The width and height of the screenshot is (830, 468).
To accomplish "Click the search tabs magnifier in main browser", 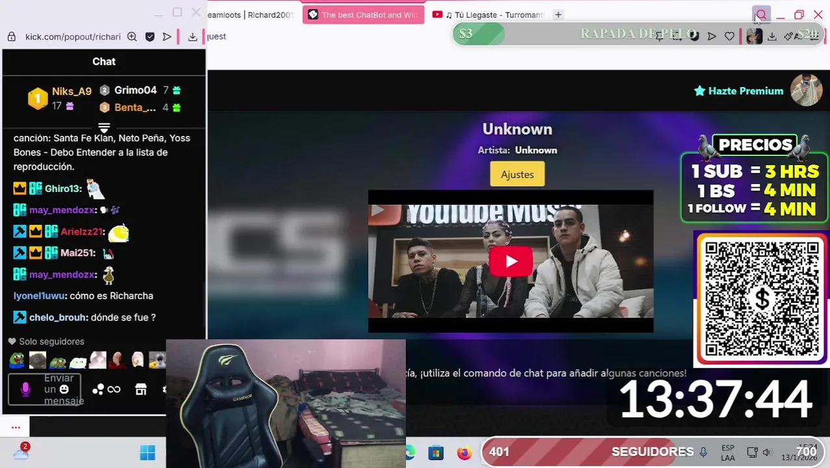I will (x=761, y=15).
